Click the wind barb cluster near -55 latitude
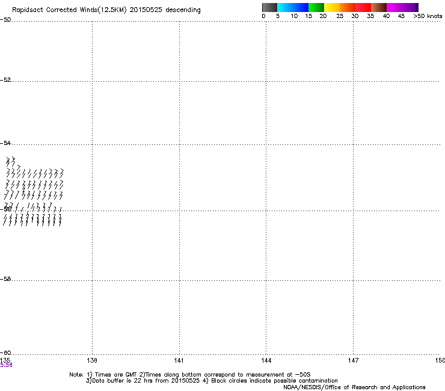This screenshot has height=391, width=445. click(x=34, y=191)
